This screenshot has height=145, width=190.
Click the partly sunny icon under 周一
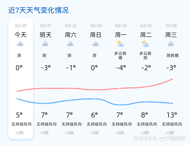point(120,43)
